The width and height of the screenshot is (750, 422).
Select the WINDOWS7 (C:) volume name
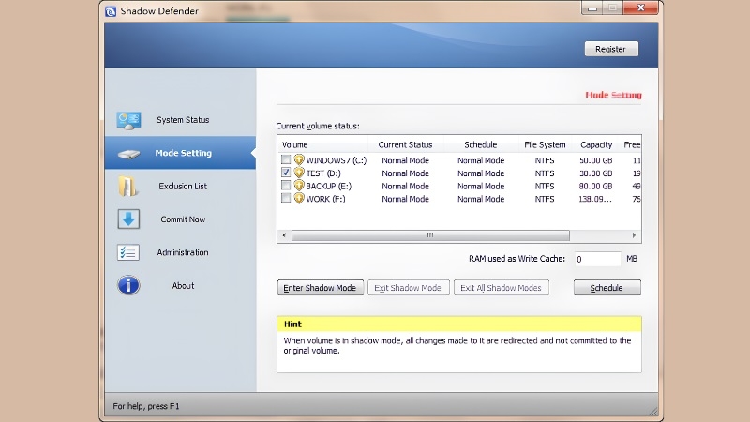(x=337, y=160)
